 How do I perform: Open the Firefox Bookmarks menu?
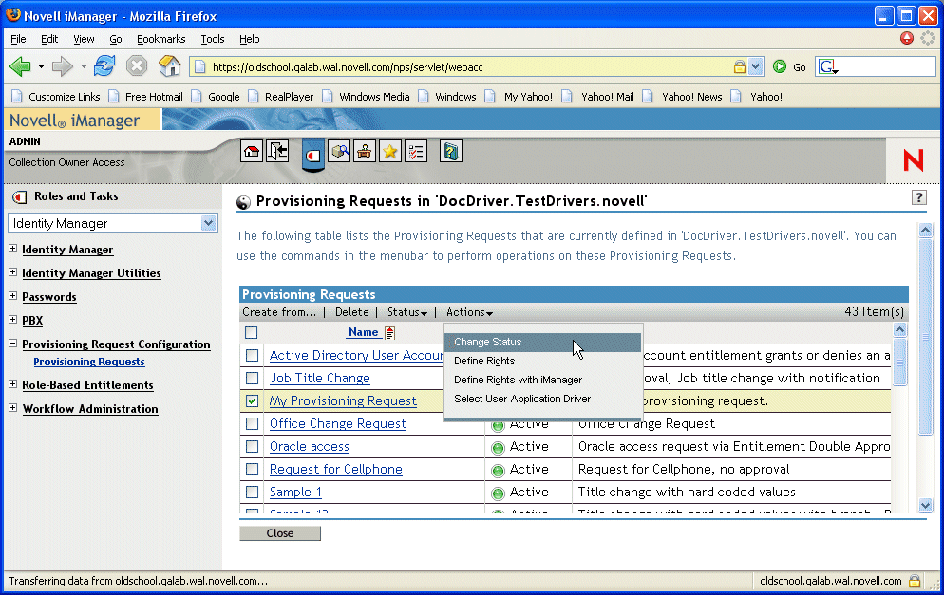click(160, 39)
